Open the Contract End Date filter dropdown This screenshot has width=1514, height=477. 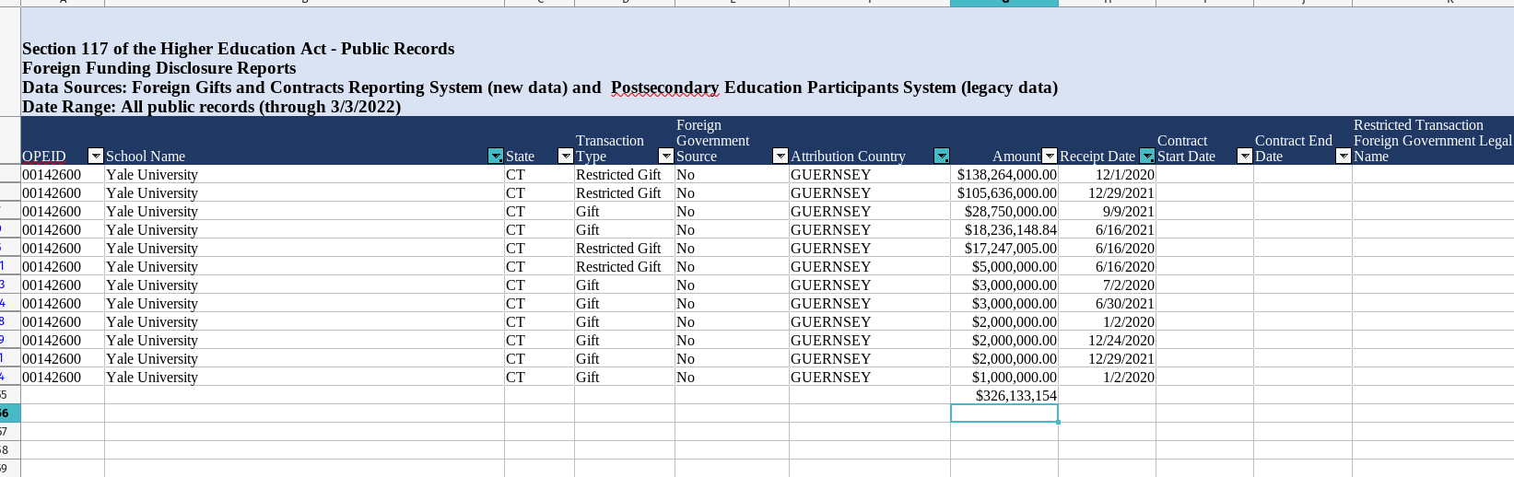1344,156
